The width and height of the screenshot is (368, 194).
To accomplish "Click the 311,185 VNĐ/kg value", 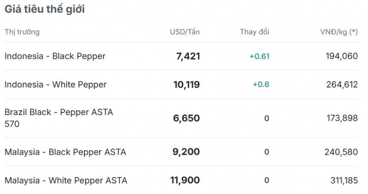I will coord(344,180).
